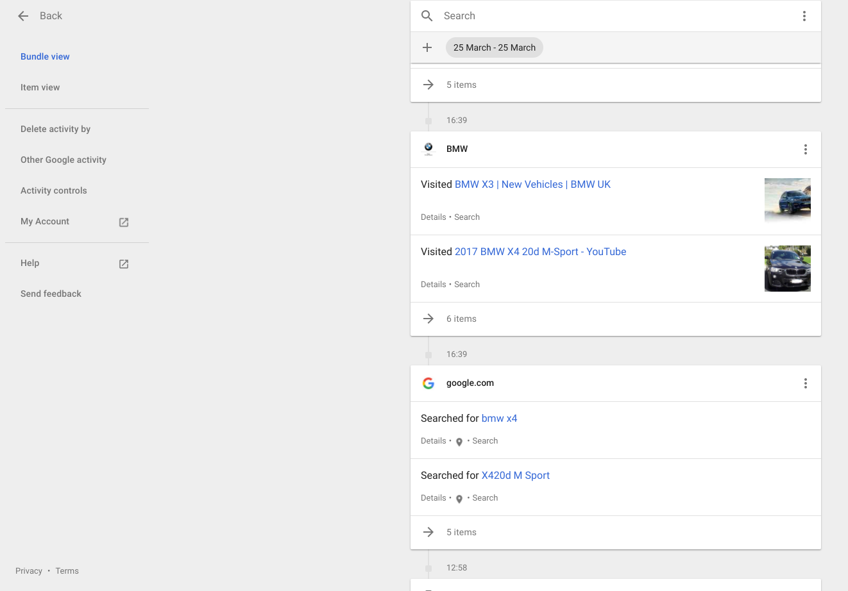Image resolution: width=848 pixels, height=591 pixels.
Task: Click the location pin under the bmw x4 search
Action: tap(459, 442)
